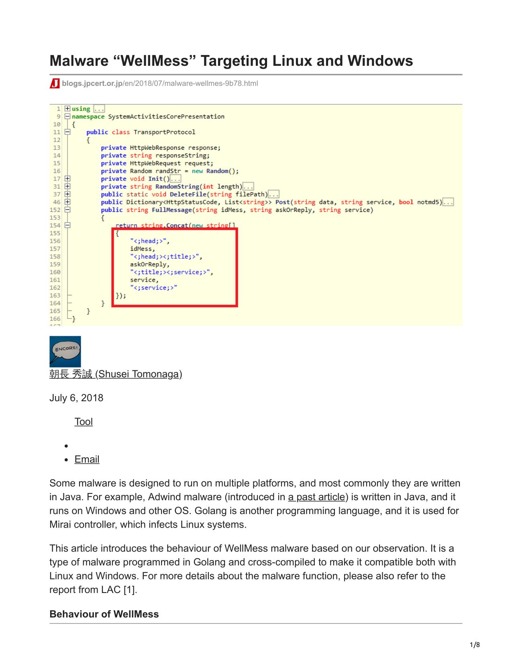Click the ellipsis box after 'using'
Screen dimensions: 512x662
point(99,109)
